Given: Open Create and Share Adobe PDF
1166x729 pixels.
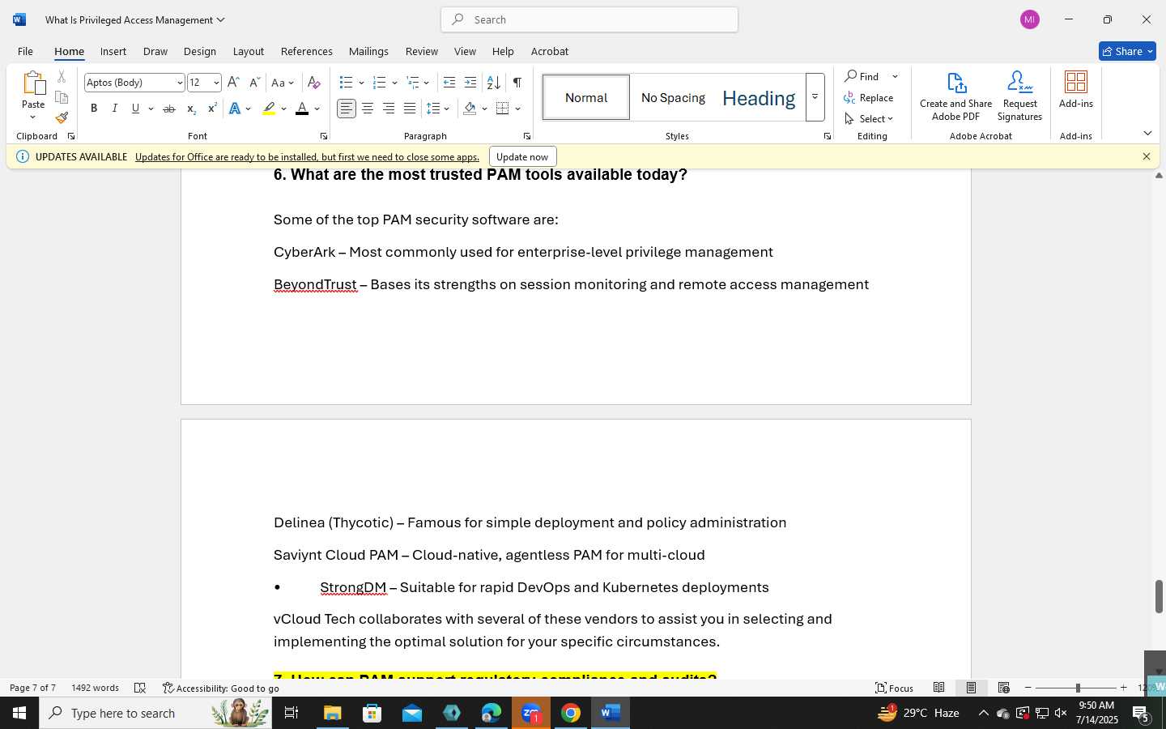Looking at the screenshot, I should [956, 96].
